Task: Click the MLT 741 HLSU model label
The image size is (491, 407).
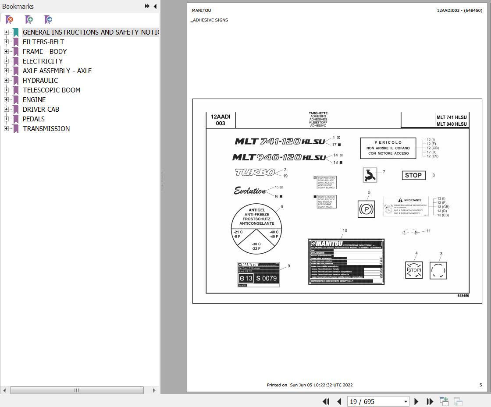Action: click(x=452, y=117)
